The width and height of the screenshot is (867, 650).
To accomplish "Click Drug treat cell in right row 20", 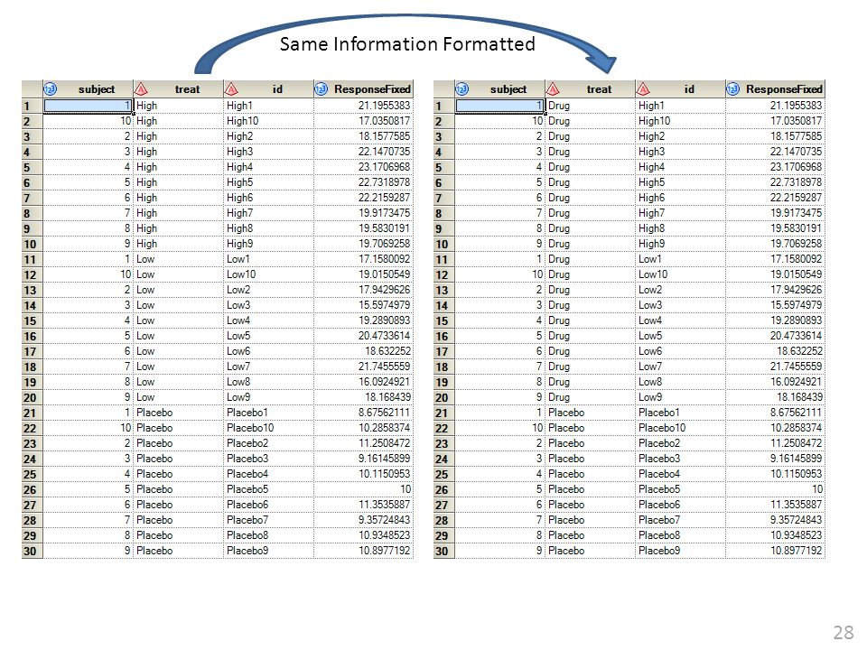I will click(x=590, y=397).
